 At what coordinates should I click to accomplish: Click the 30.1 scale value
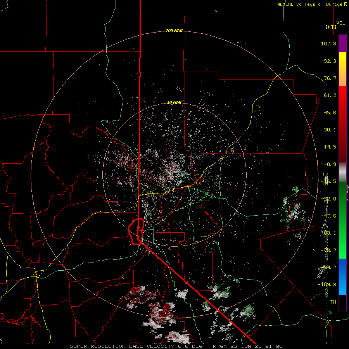(330, 130)
